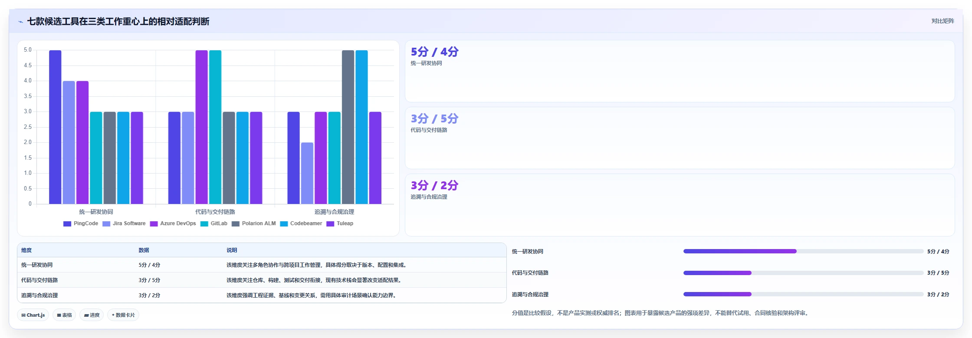Click the Tuleap legend color box

pos(330,224)
